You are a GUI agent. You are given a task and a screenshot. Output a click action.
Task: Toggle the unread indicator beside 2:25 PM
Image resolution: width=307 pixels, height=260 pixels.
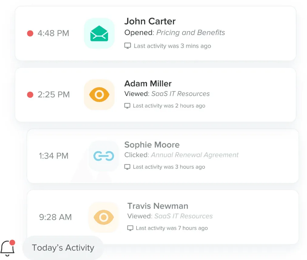(30, 94)
